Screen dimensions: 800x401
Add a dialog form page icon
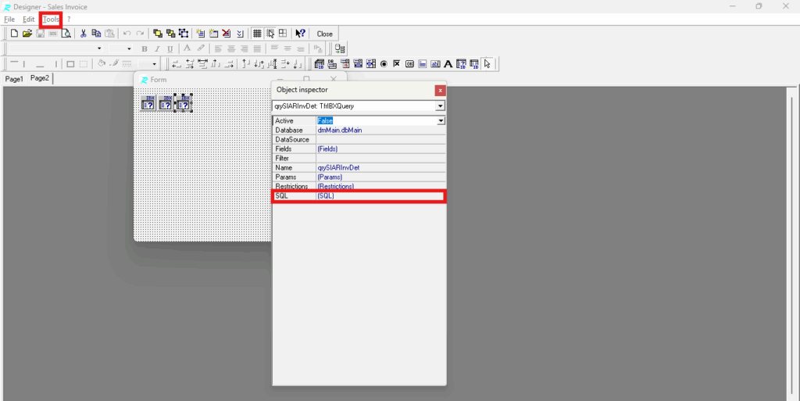[213, 34]
